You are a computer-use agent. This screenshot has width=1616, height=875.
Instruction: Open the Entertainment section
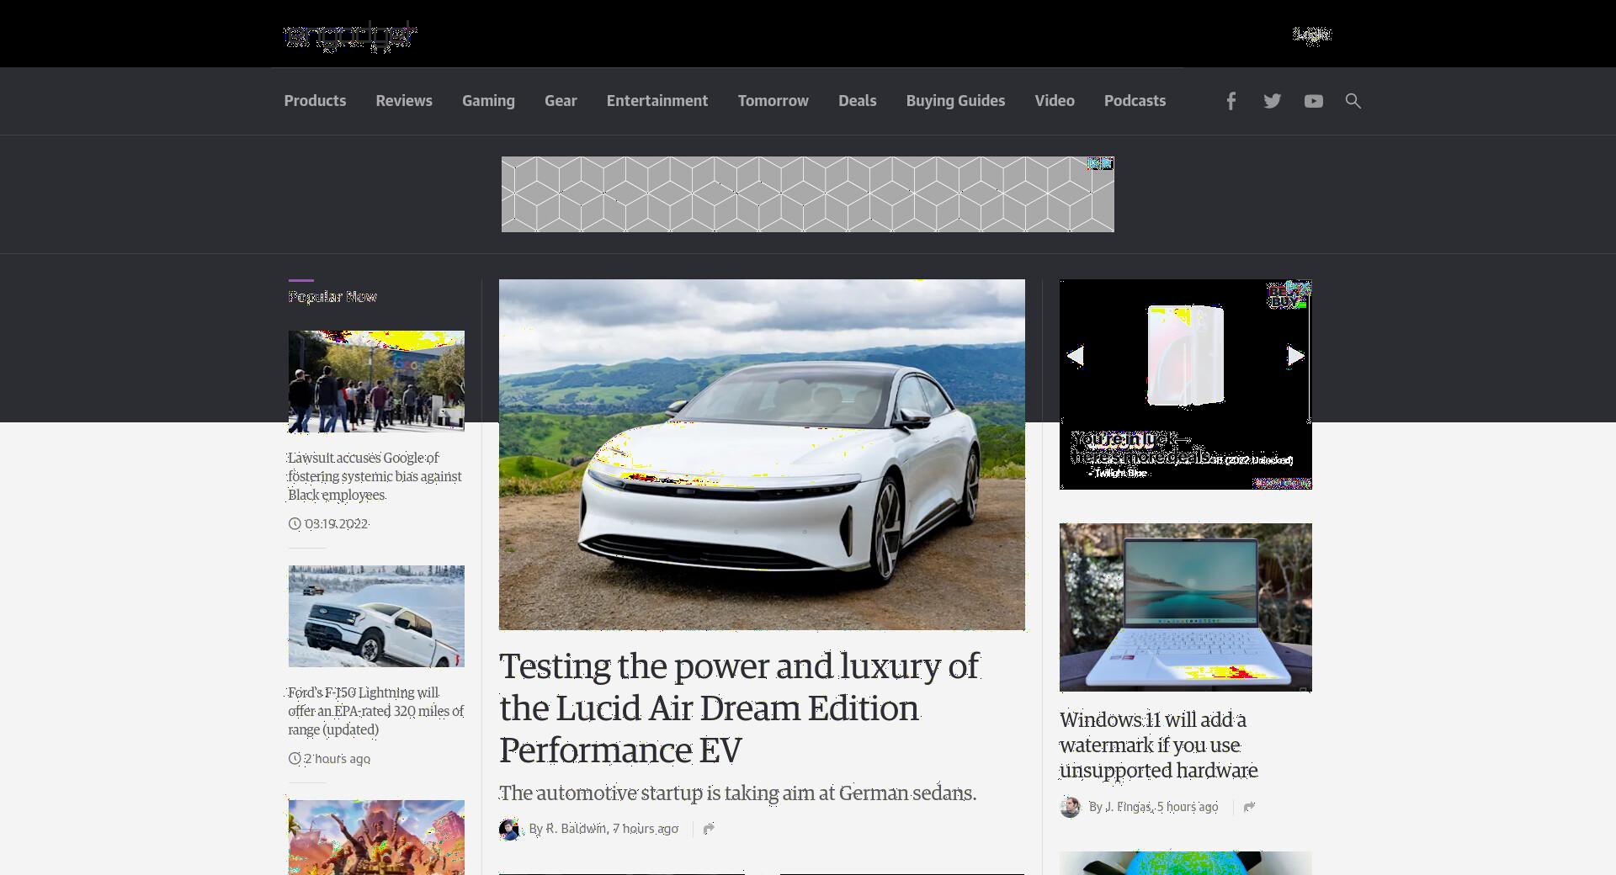click(x=657, y=101)
